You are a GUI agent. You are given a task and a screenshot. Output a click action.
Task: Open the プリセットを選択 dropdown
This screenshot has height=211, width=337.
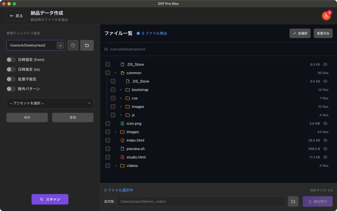click(x=50, y=103)
